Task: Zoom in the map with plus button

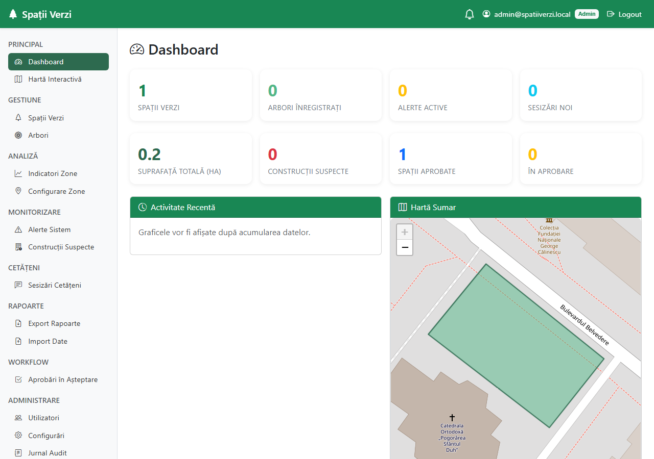Action: (x=405, y=232)
